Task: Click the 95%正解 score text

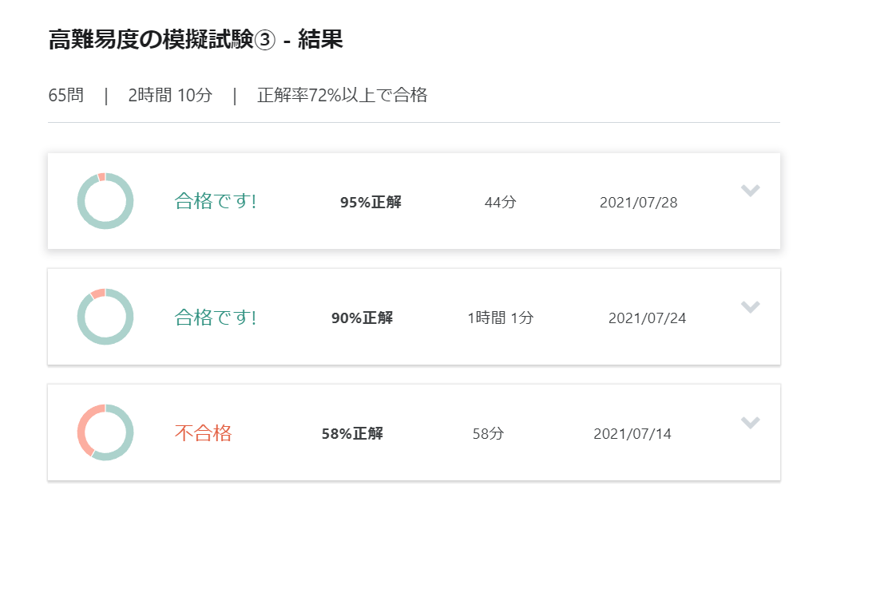Action: pos(371,202)
